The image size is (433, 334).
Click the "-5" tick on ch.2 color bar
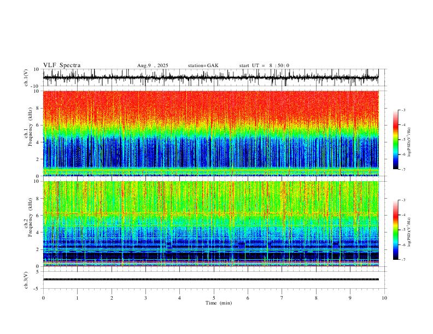pos(403,230)
